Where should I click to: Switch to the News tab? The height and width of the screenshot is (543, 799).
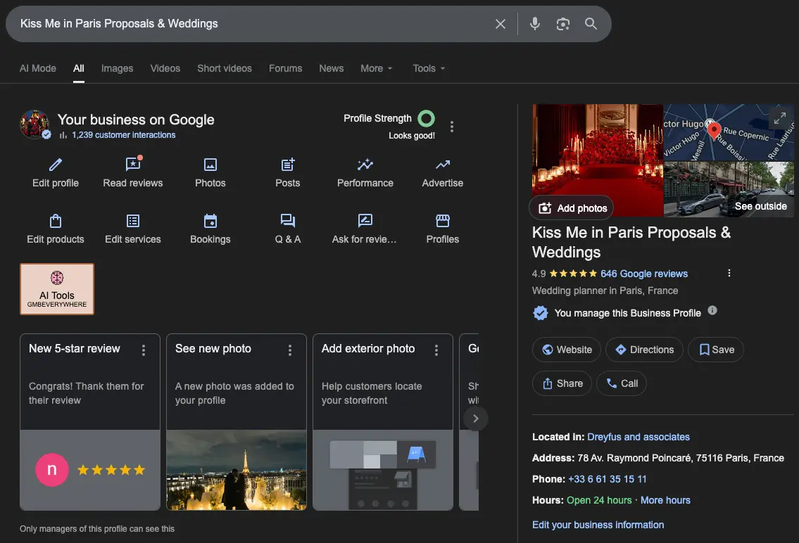pos(331,68)
